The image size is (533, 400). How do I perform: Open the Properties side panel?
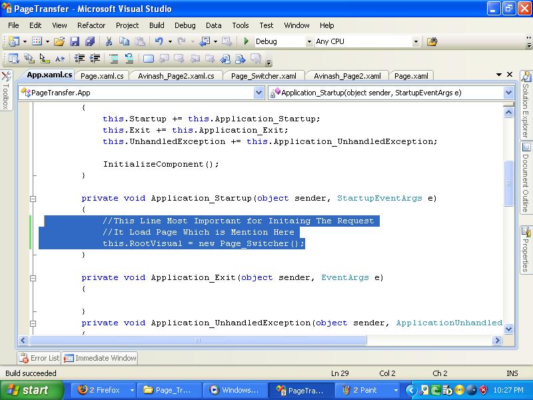tap(526, 249)
